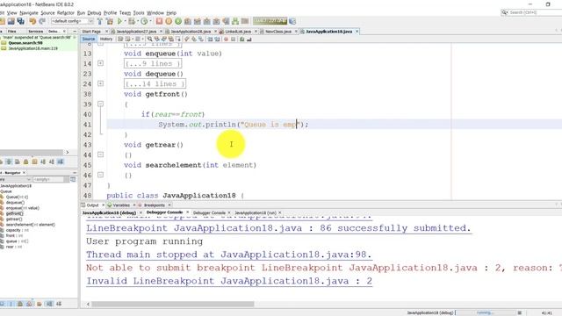Click the memory usage bar in toolbar
This screenshot has width=562, height=316.
point(270,21)
